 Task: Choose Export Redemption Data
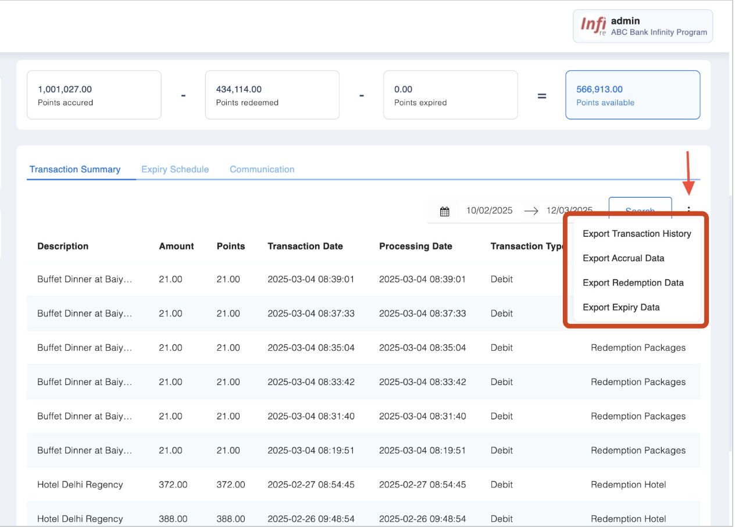[x=633, y=283]
